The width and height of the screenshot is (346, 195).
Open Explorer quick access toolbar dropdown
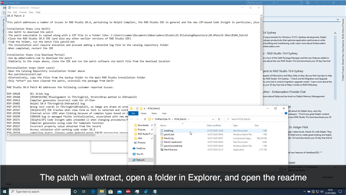tap(144, 108)
